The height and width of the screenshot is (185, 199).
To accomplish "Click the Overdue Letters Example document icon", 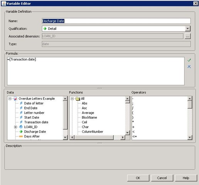I will coord(15,99).
